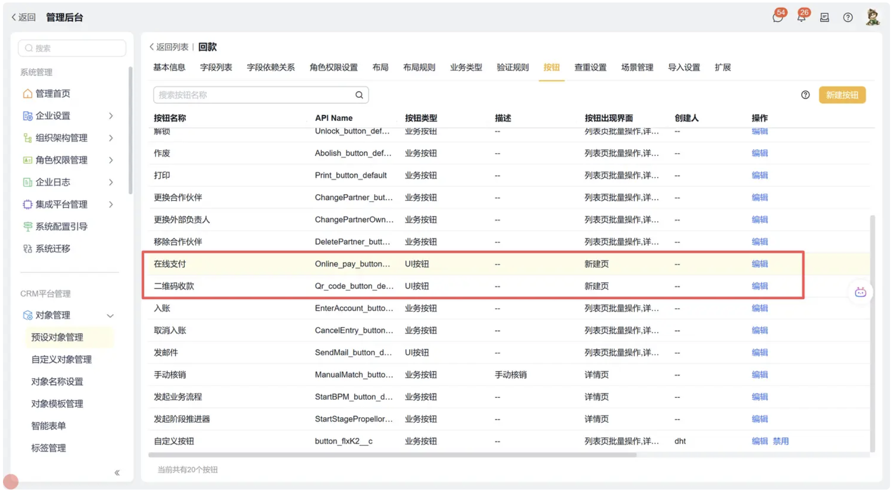The width and height of the screenshot is (891, 490).
Task: Edit the 打印 button row
Action: (x=760, y=175)
